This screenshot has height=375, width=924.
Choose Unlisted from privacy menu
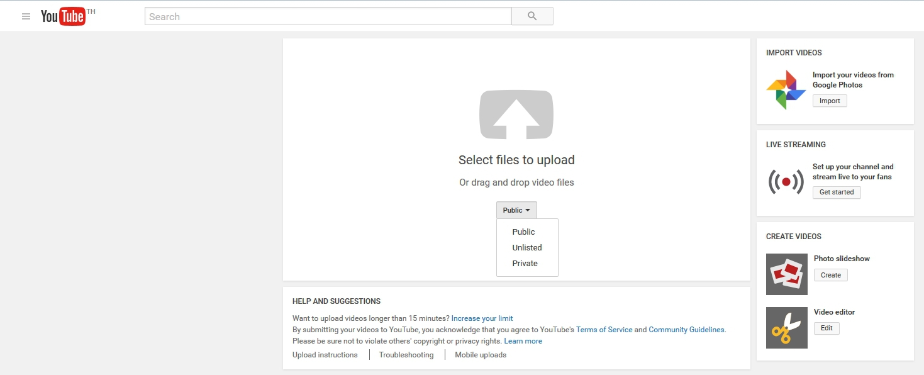[527, 247]
